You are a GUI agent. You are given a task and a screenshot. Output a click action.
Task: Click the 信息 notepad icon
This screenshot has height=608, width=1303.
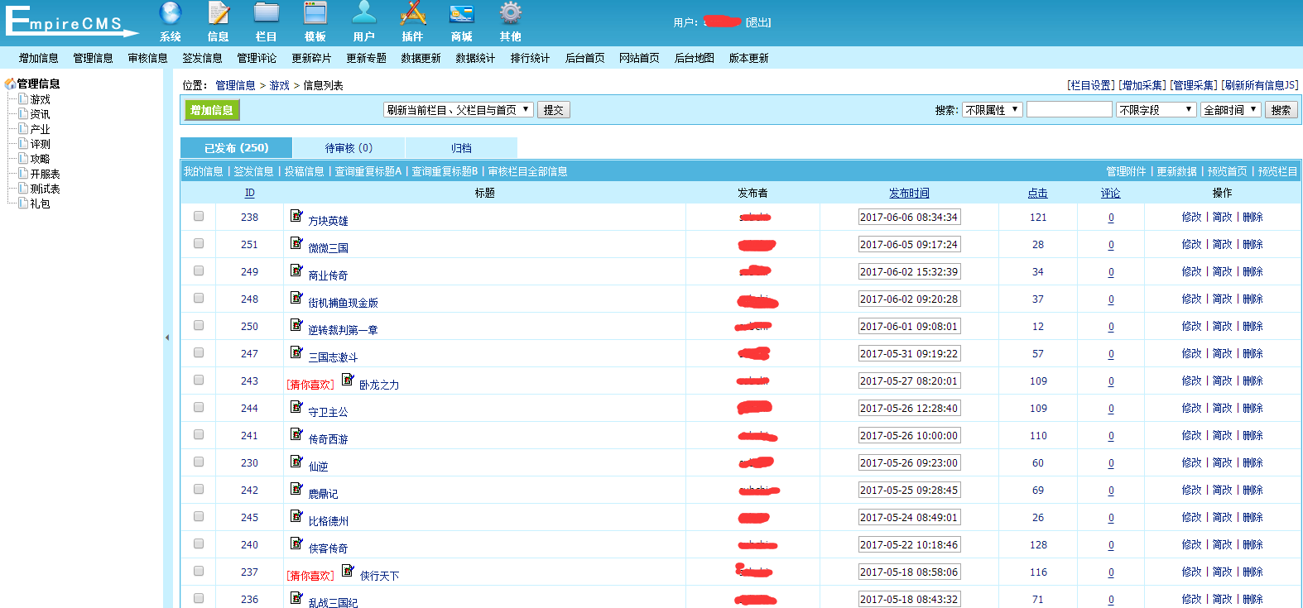pyautogui.click(x=219, y=14)
